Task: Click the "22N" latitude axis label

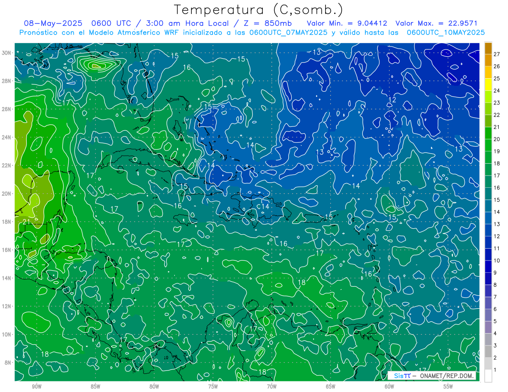Action: tap(7, 165)
